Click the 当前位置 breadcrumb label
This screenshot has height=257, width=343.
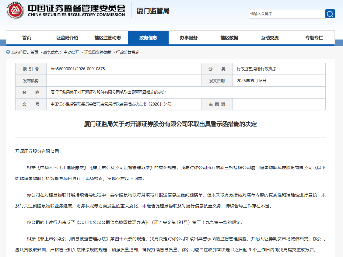click(x=20, y=52)
